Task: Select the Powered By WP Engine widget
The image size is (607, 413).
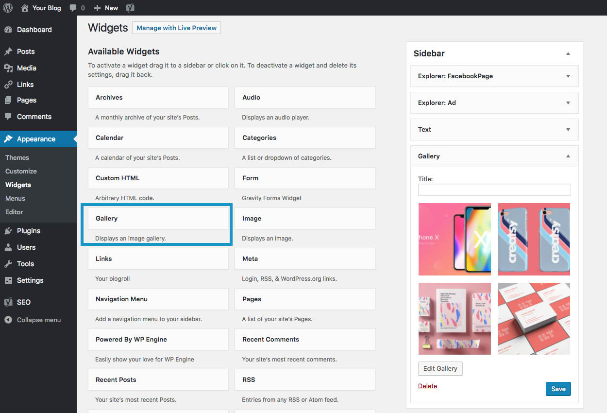Action: click(158, 340)
